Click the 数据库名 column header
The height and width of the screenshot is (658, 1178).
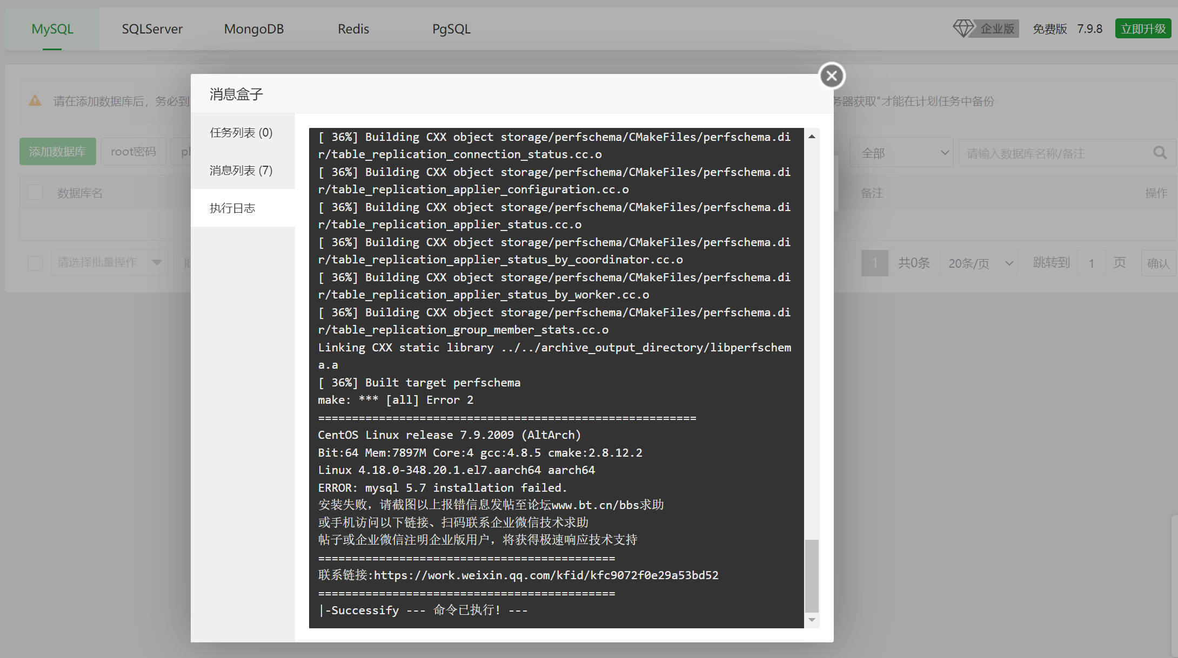click(80, 193)
